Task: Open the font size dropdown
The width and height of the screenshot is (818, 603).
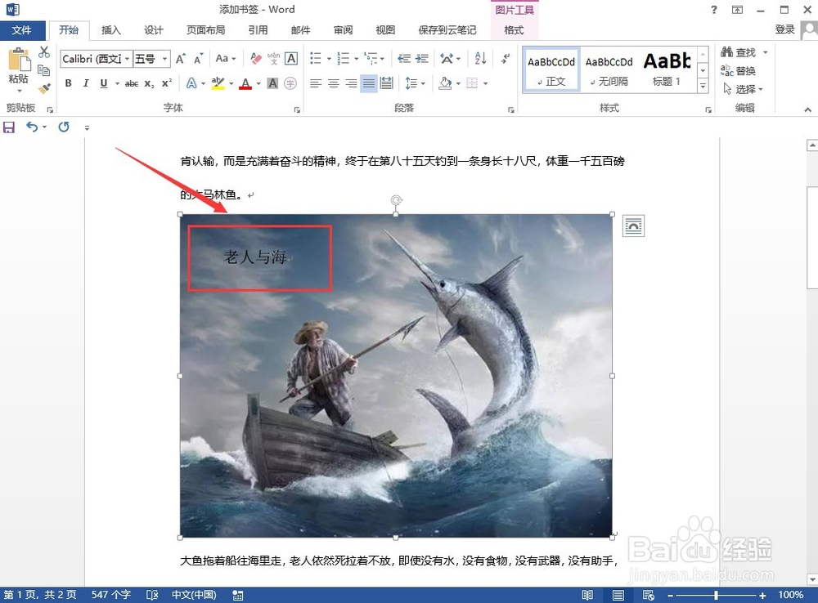Action: (x=165, y=59)
